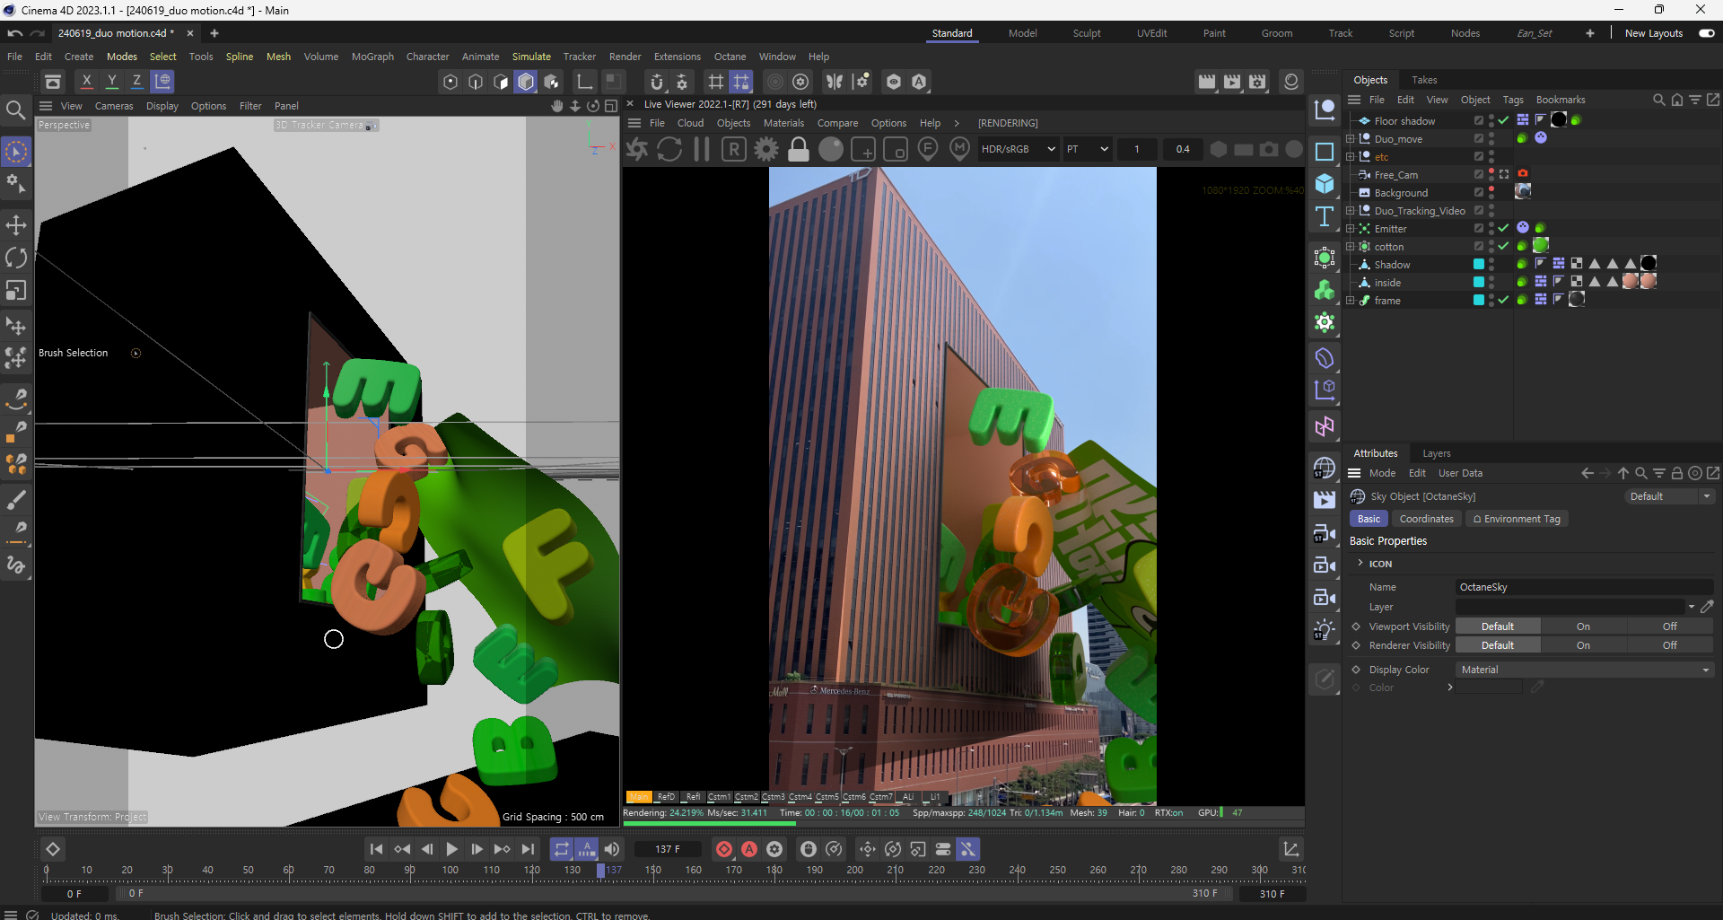Open the MoGraph menu
The image size is (1723, 920).
coord(372,57)
